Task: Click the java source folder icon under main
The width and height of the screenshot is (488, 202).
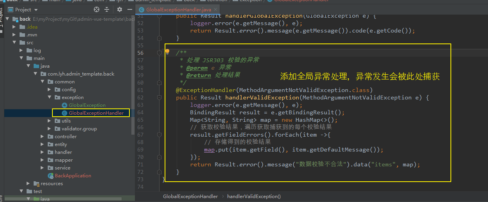Action: (x=36, y=66)
